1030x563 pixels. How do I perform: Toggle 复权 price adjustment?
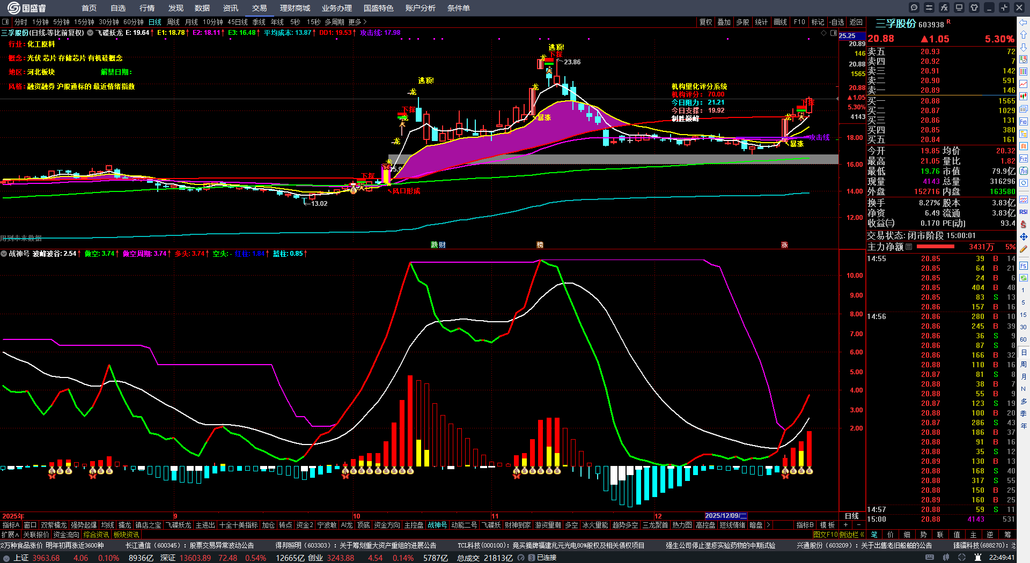705,22
